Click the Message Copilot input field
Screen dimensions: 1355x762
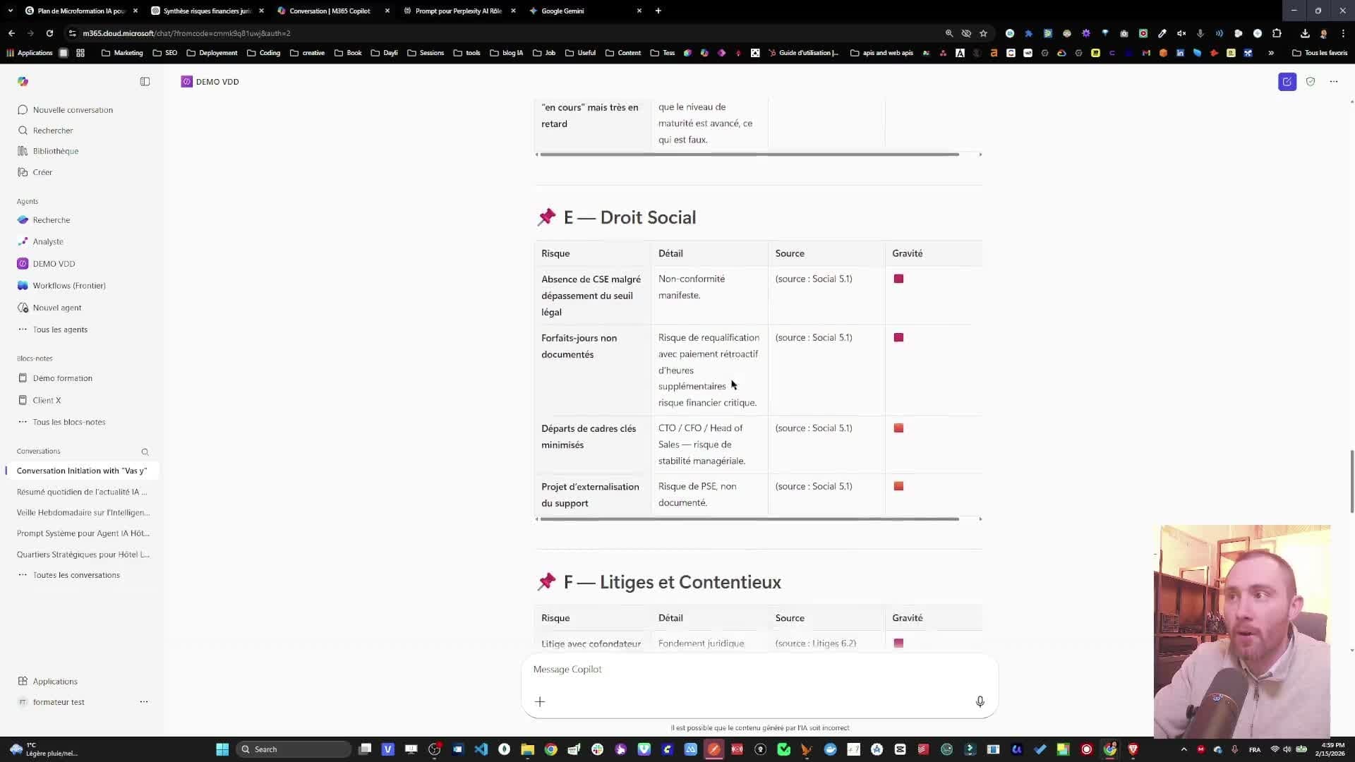coord(759,670)
